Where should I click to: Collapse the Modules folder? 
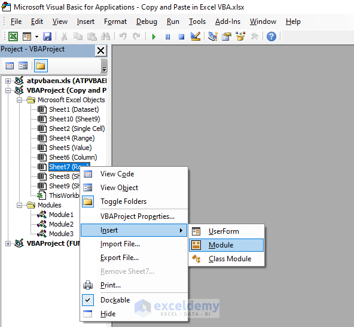(19, 205)
